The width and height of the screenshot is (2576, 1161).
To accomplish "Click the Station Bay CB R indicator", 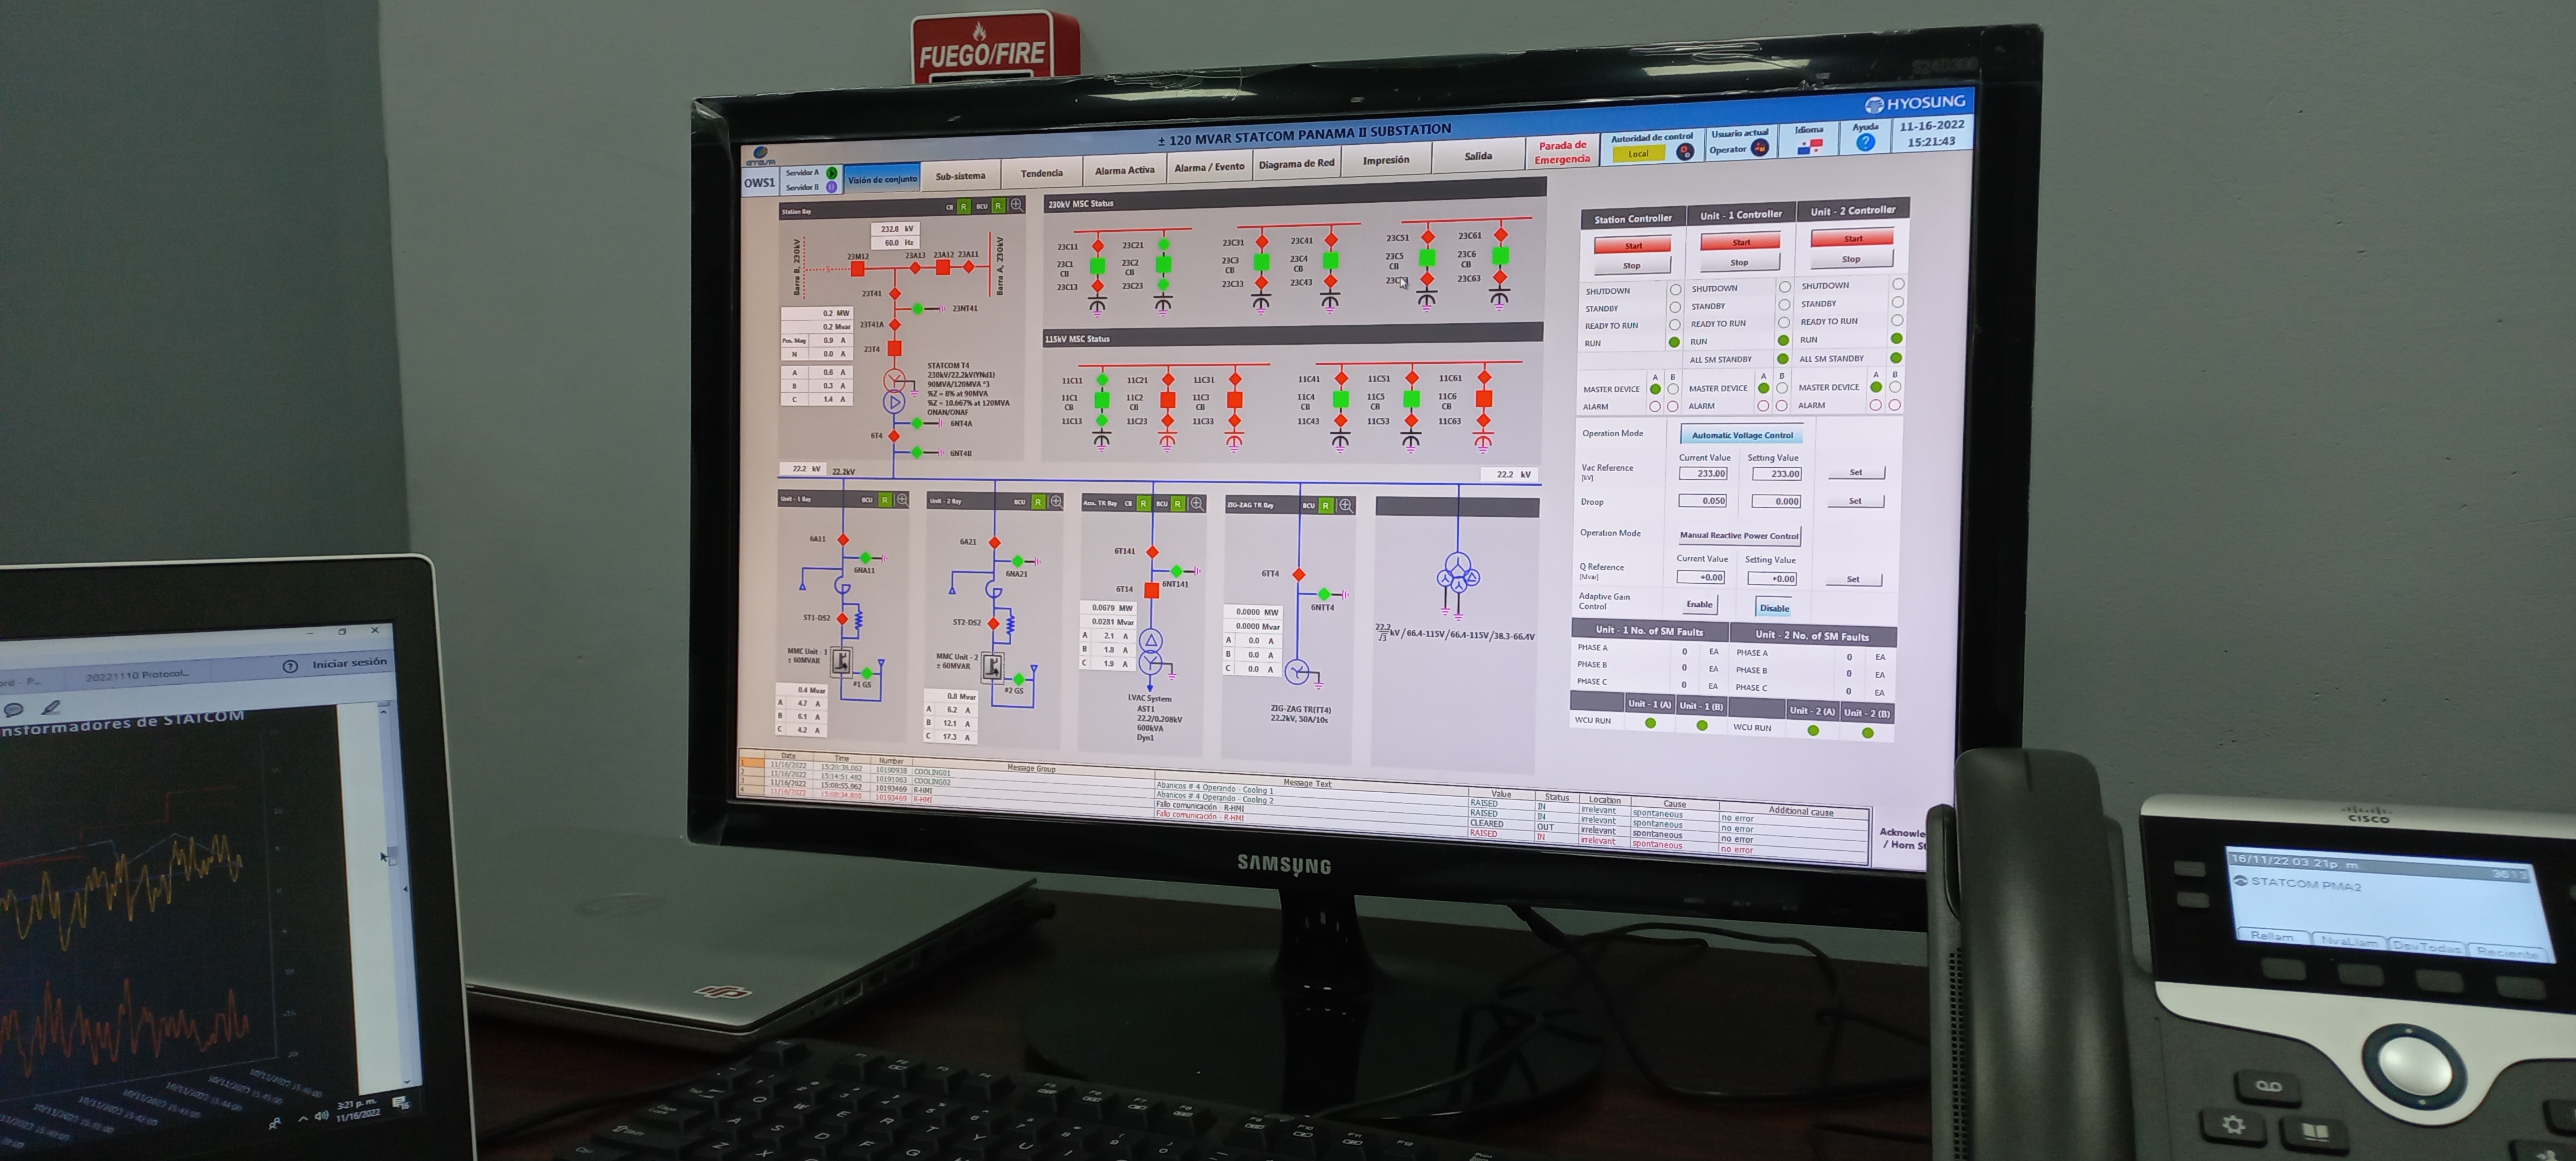I will 964,206.
